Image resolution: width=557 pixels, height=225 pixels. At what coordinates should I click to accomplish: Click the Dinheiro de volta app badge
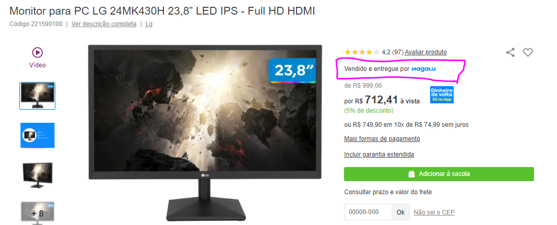[442, 94]
